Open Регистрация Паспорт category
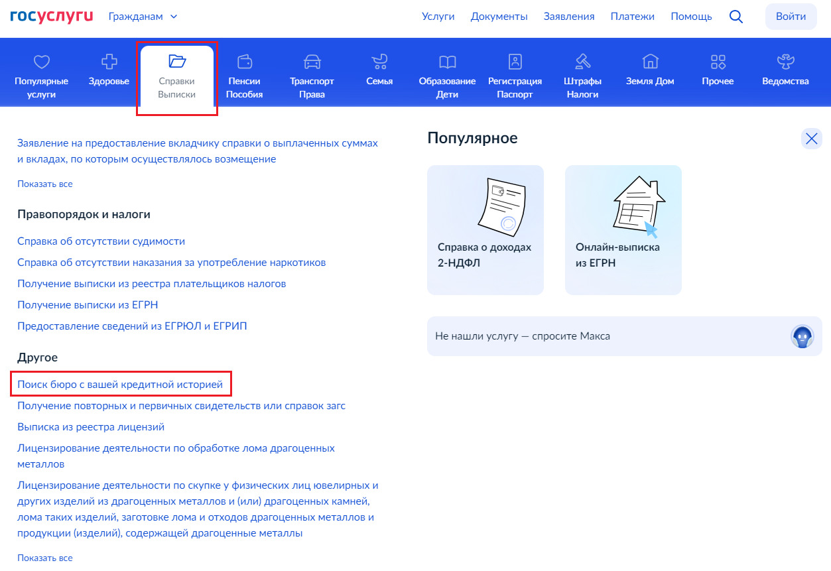This screenshot has height=571, width=831. point(515,76)
